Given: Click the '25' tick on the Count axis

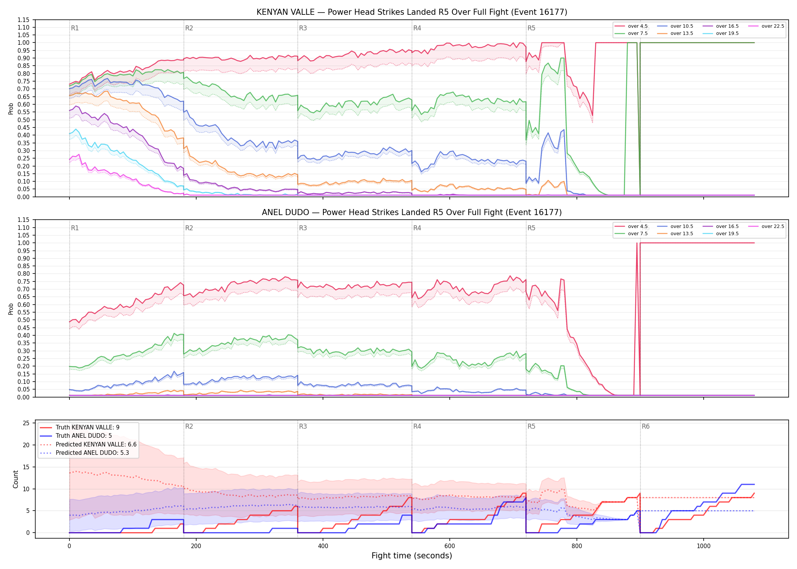Looking at the screenshot, I should coord(26,423).
